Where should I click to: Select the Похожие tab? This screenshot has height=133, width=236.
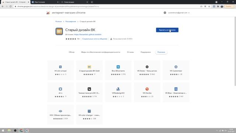pyautogui.click(x=161, y=52)
